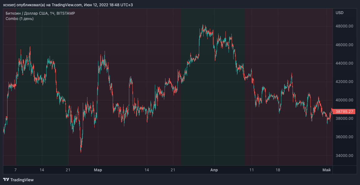Click the 42000.00 price axis label

pos(344,82)
